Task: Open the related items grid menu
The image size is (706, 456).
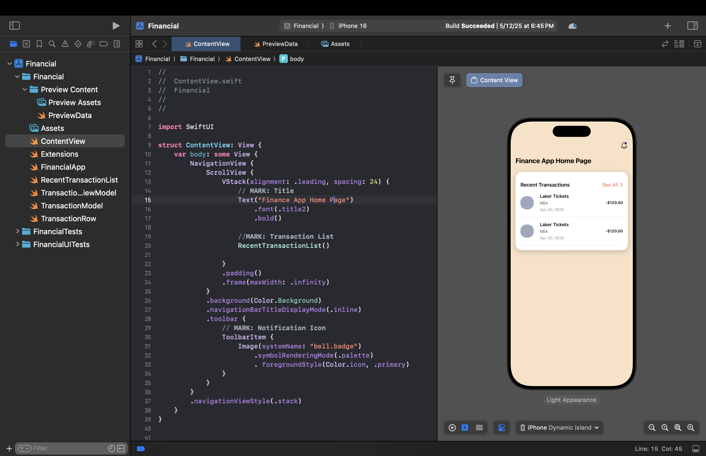Action: [139, 44]
